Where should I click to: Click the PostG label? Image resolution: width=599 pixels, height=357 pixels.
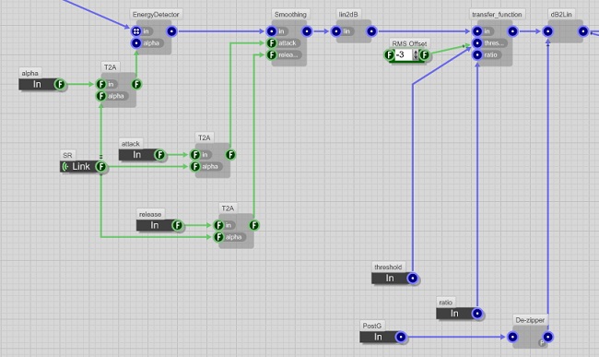[x=372, y=326]
